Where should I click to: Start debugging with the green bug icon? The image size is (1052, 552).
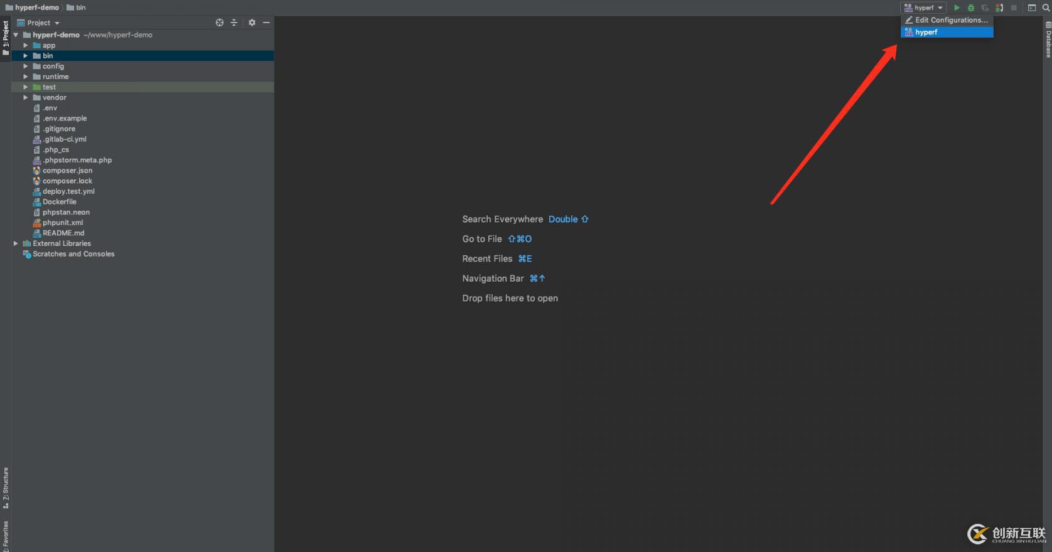click(x=971, y=8)
